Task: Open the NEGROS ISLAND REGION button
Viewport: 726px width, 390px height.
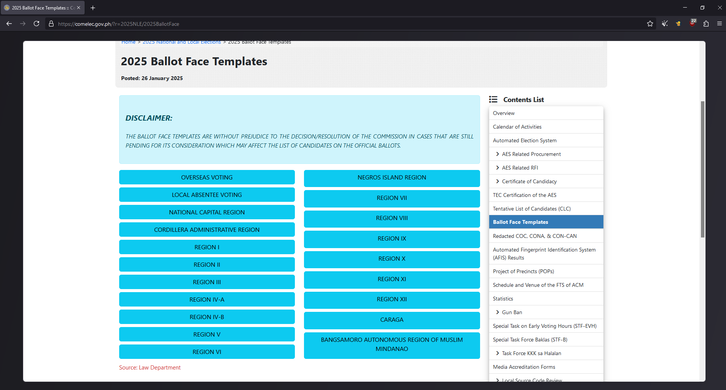Action: 392,178
